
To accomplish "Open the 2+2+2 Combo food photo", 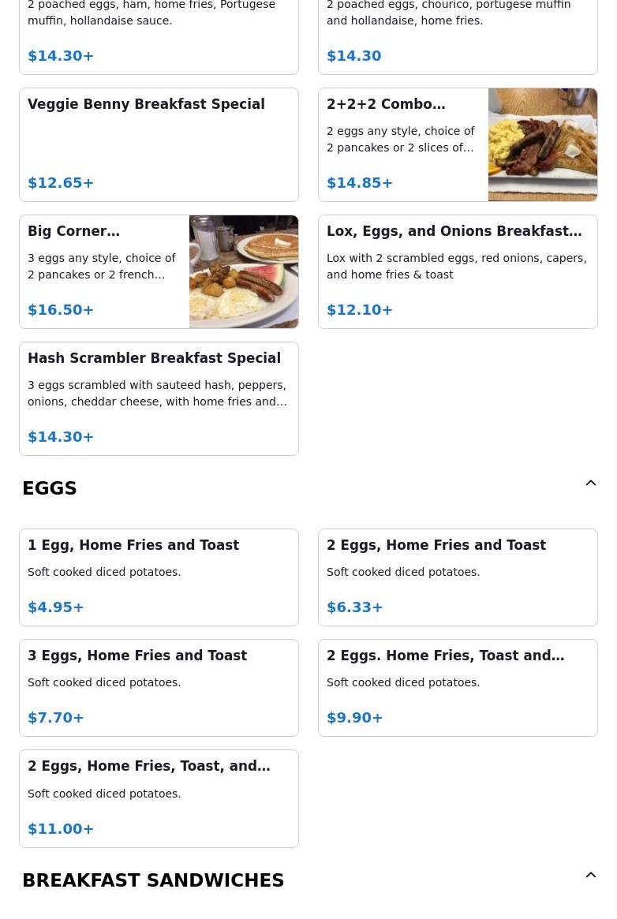I will tap(543, 145).
